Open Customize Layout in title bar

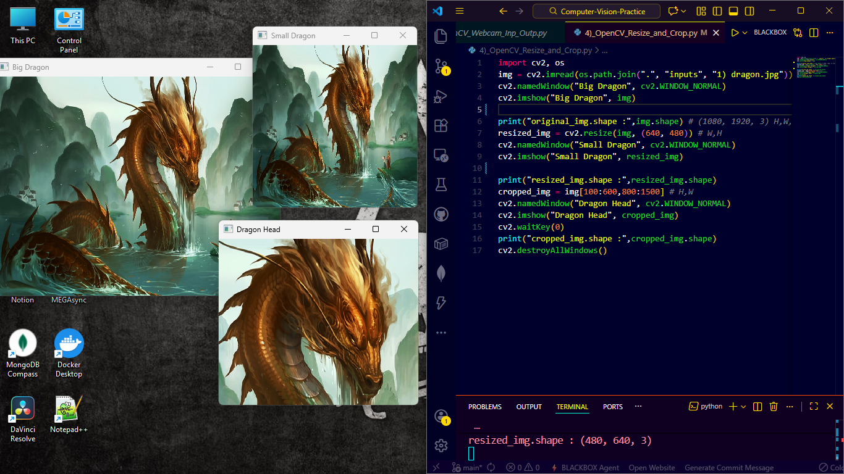(x=701, y=11)
